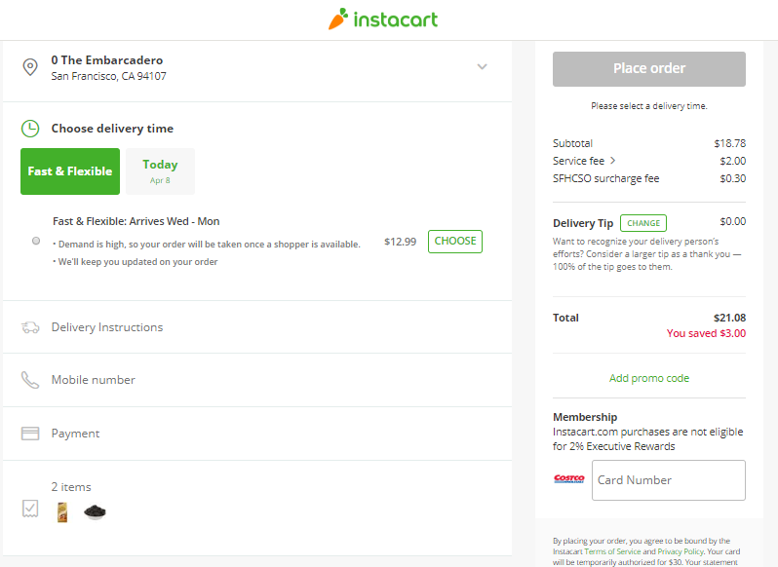Click the Choose delivery time heading
Image resolution: width=778 pixels, height=567 pixels.
112,129
